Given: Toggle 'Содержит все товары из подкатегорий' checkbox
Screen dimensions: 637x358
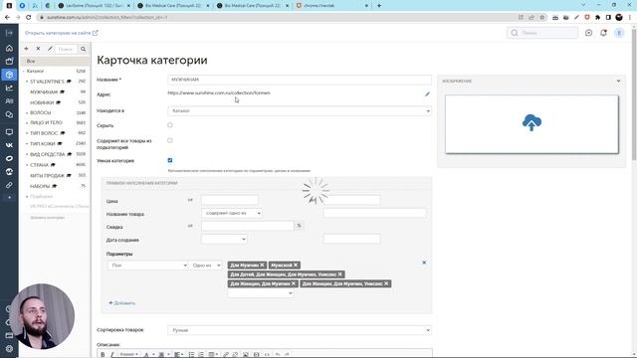Looking at the screenshot, I should 170,140.
